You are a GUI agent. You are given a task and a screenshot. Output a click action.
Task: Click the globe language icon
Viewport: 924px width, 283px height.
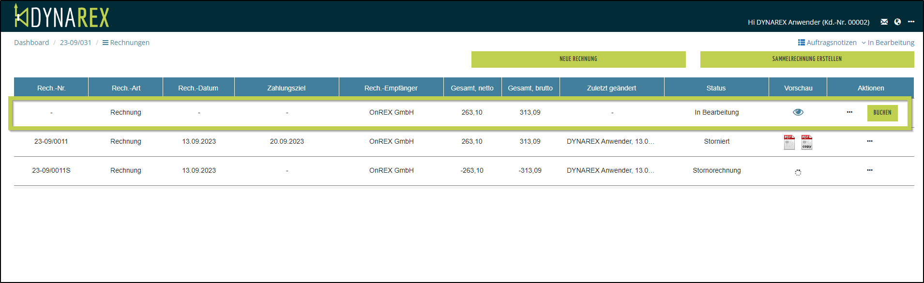(897, 22)
